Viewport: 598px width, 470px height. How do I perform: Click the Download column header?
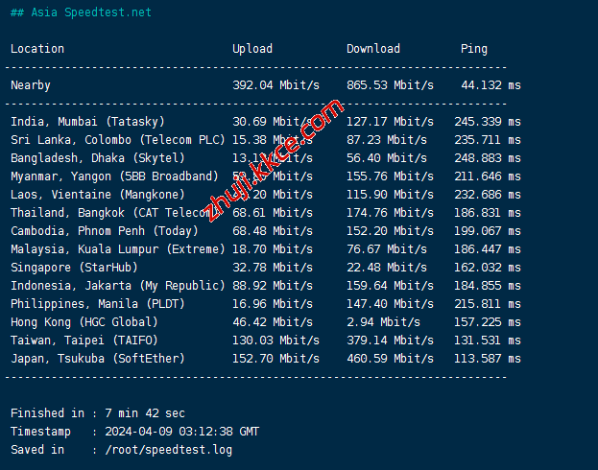(373, 49)
